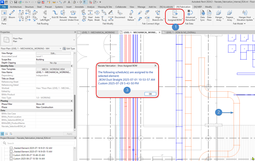
Task: Open the Floor Plan type selector dropdown
Action: coord(74,40)
